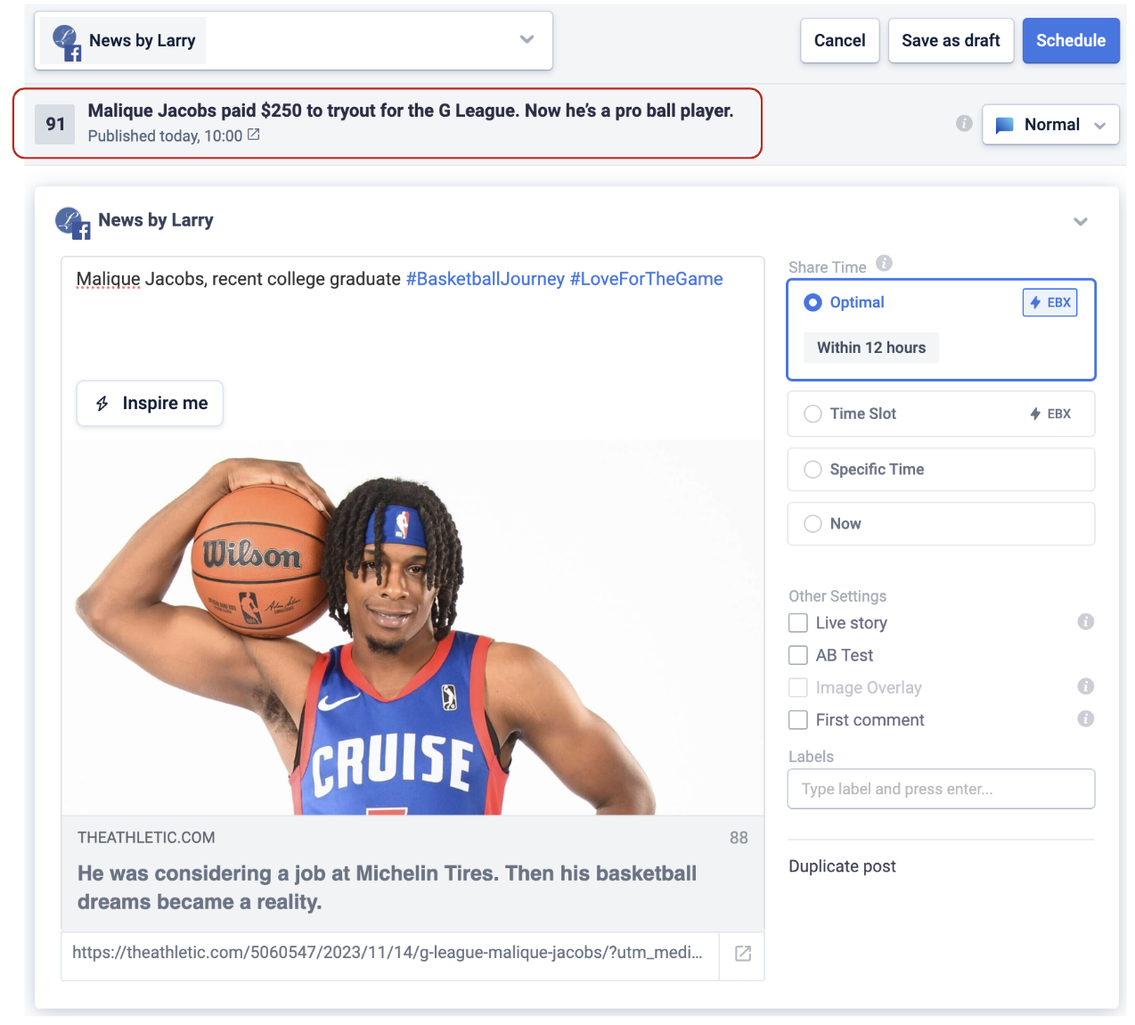Image resolution: width=1135 pixels, height=1025 pixels.
Task: Select the Specific Time radio option
Action: coord(812,470)
